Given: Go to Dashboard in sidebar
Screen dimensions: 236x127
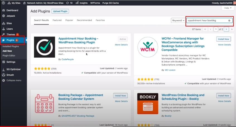Looking at the screenshot, I should [x=12, y=10].
